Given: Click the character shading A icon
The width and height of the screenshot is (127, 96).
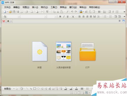Looking at the screenshot, I should tap(73, 17).
